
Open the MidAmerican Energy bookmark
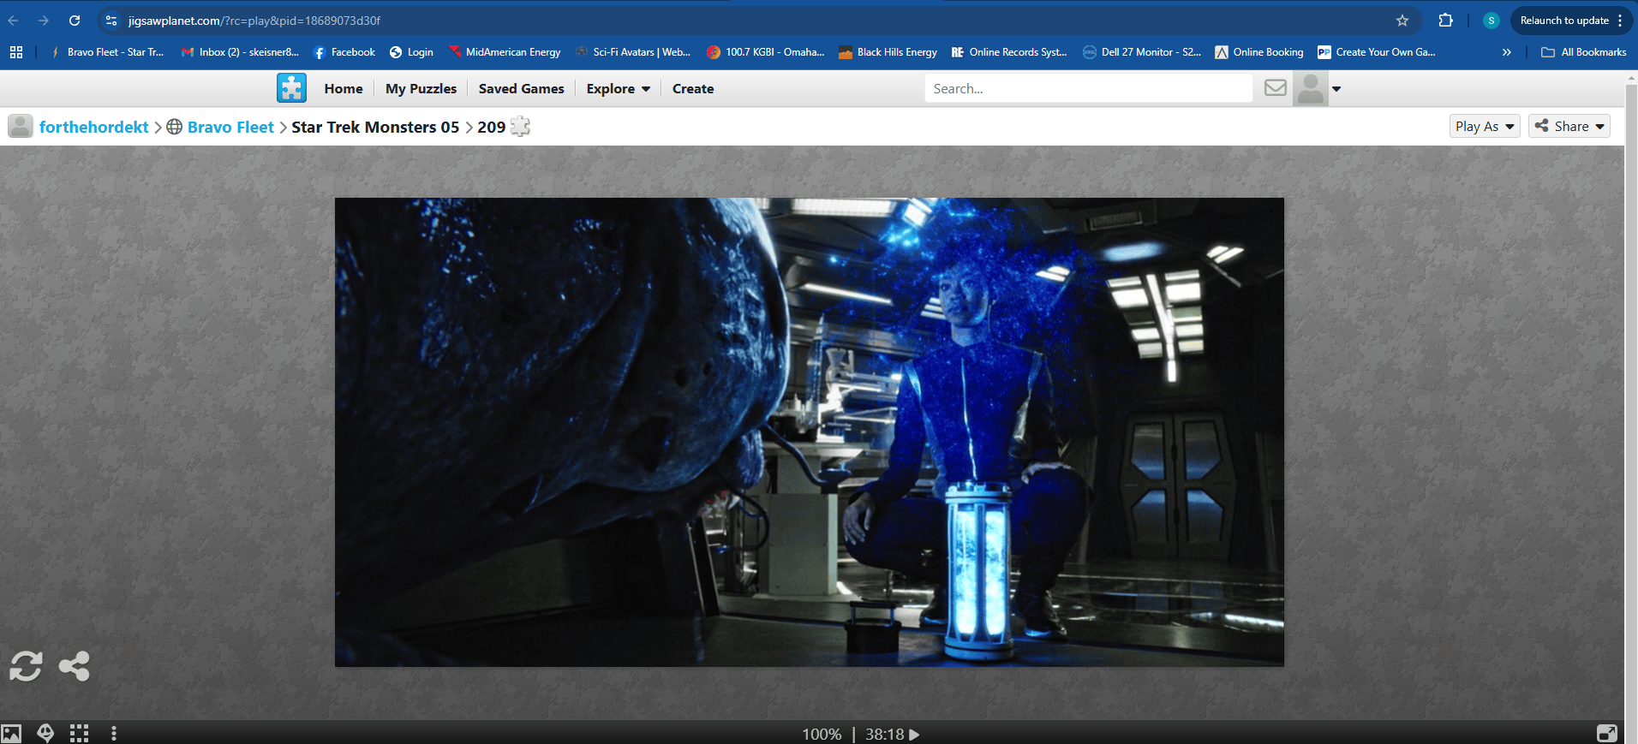point(505,52)
